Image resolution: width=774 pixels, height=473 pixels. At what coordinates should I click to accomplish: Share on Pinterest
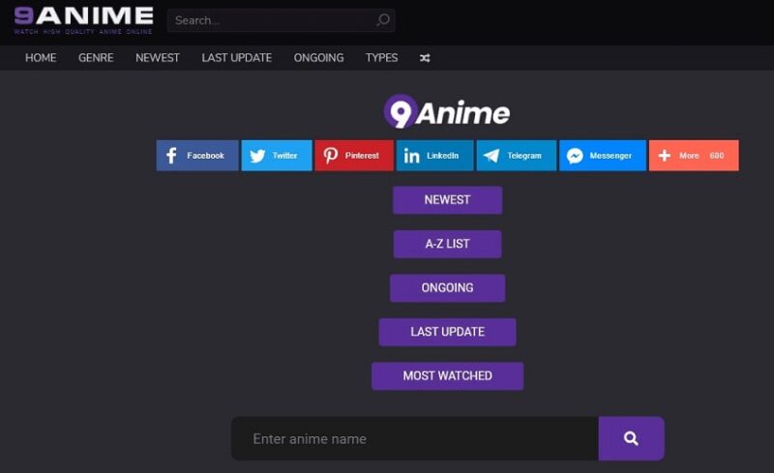[354, 156]
